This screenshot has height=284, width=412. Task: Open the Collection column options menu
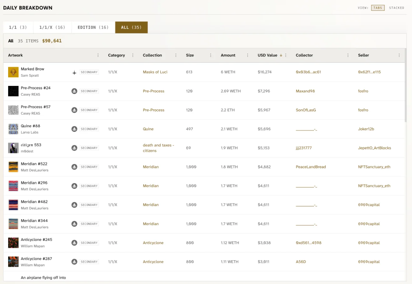click(x=176, y=55)
